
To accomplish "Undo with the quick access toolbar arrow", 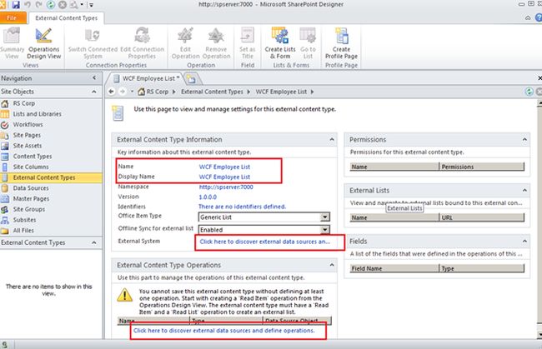I will pyautogui.click(x=28, y=4).
